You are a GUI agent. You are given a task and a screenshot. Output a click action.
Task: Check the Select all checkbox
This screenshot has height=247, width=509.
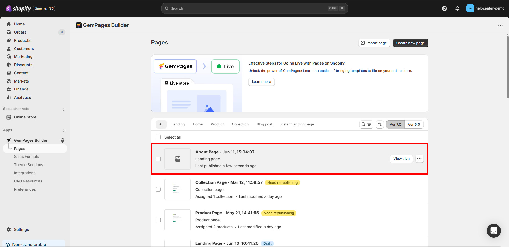(x=158, y=137)
